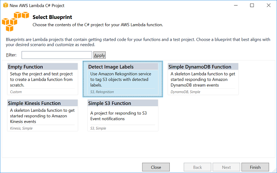Click the AWS boxes logo
The height and width of the screenshot is (173, 277).
click(15, 21)
